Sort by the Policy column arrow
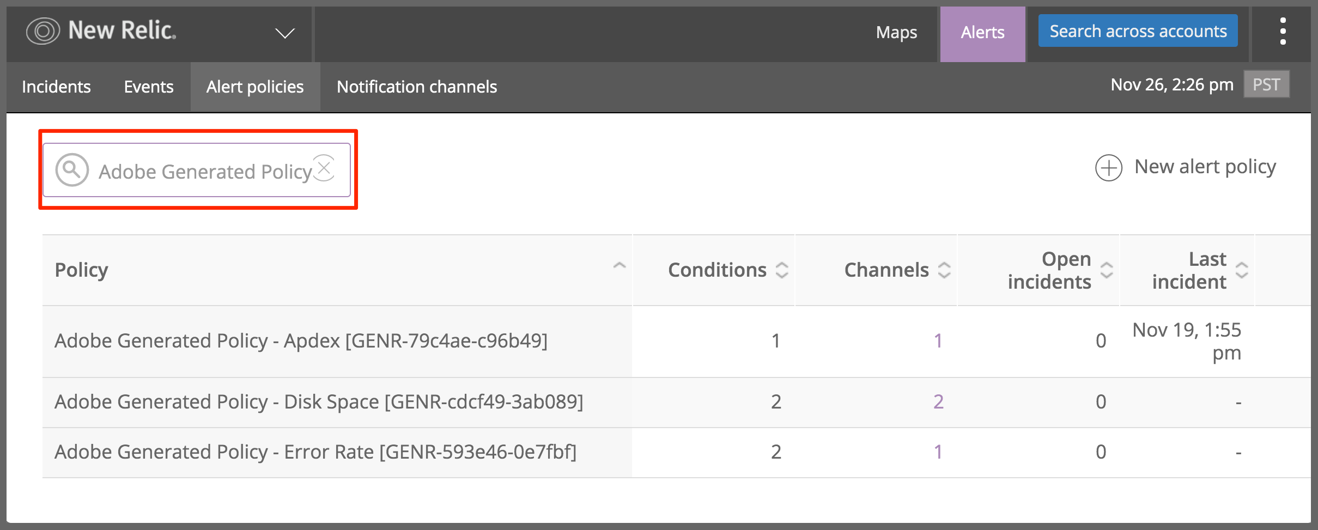The height and width of the screenshot is (530, 1318). click(619, 265)
